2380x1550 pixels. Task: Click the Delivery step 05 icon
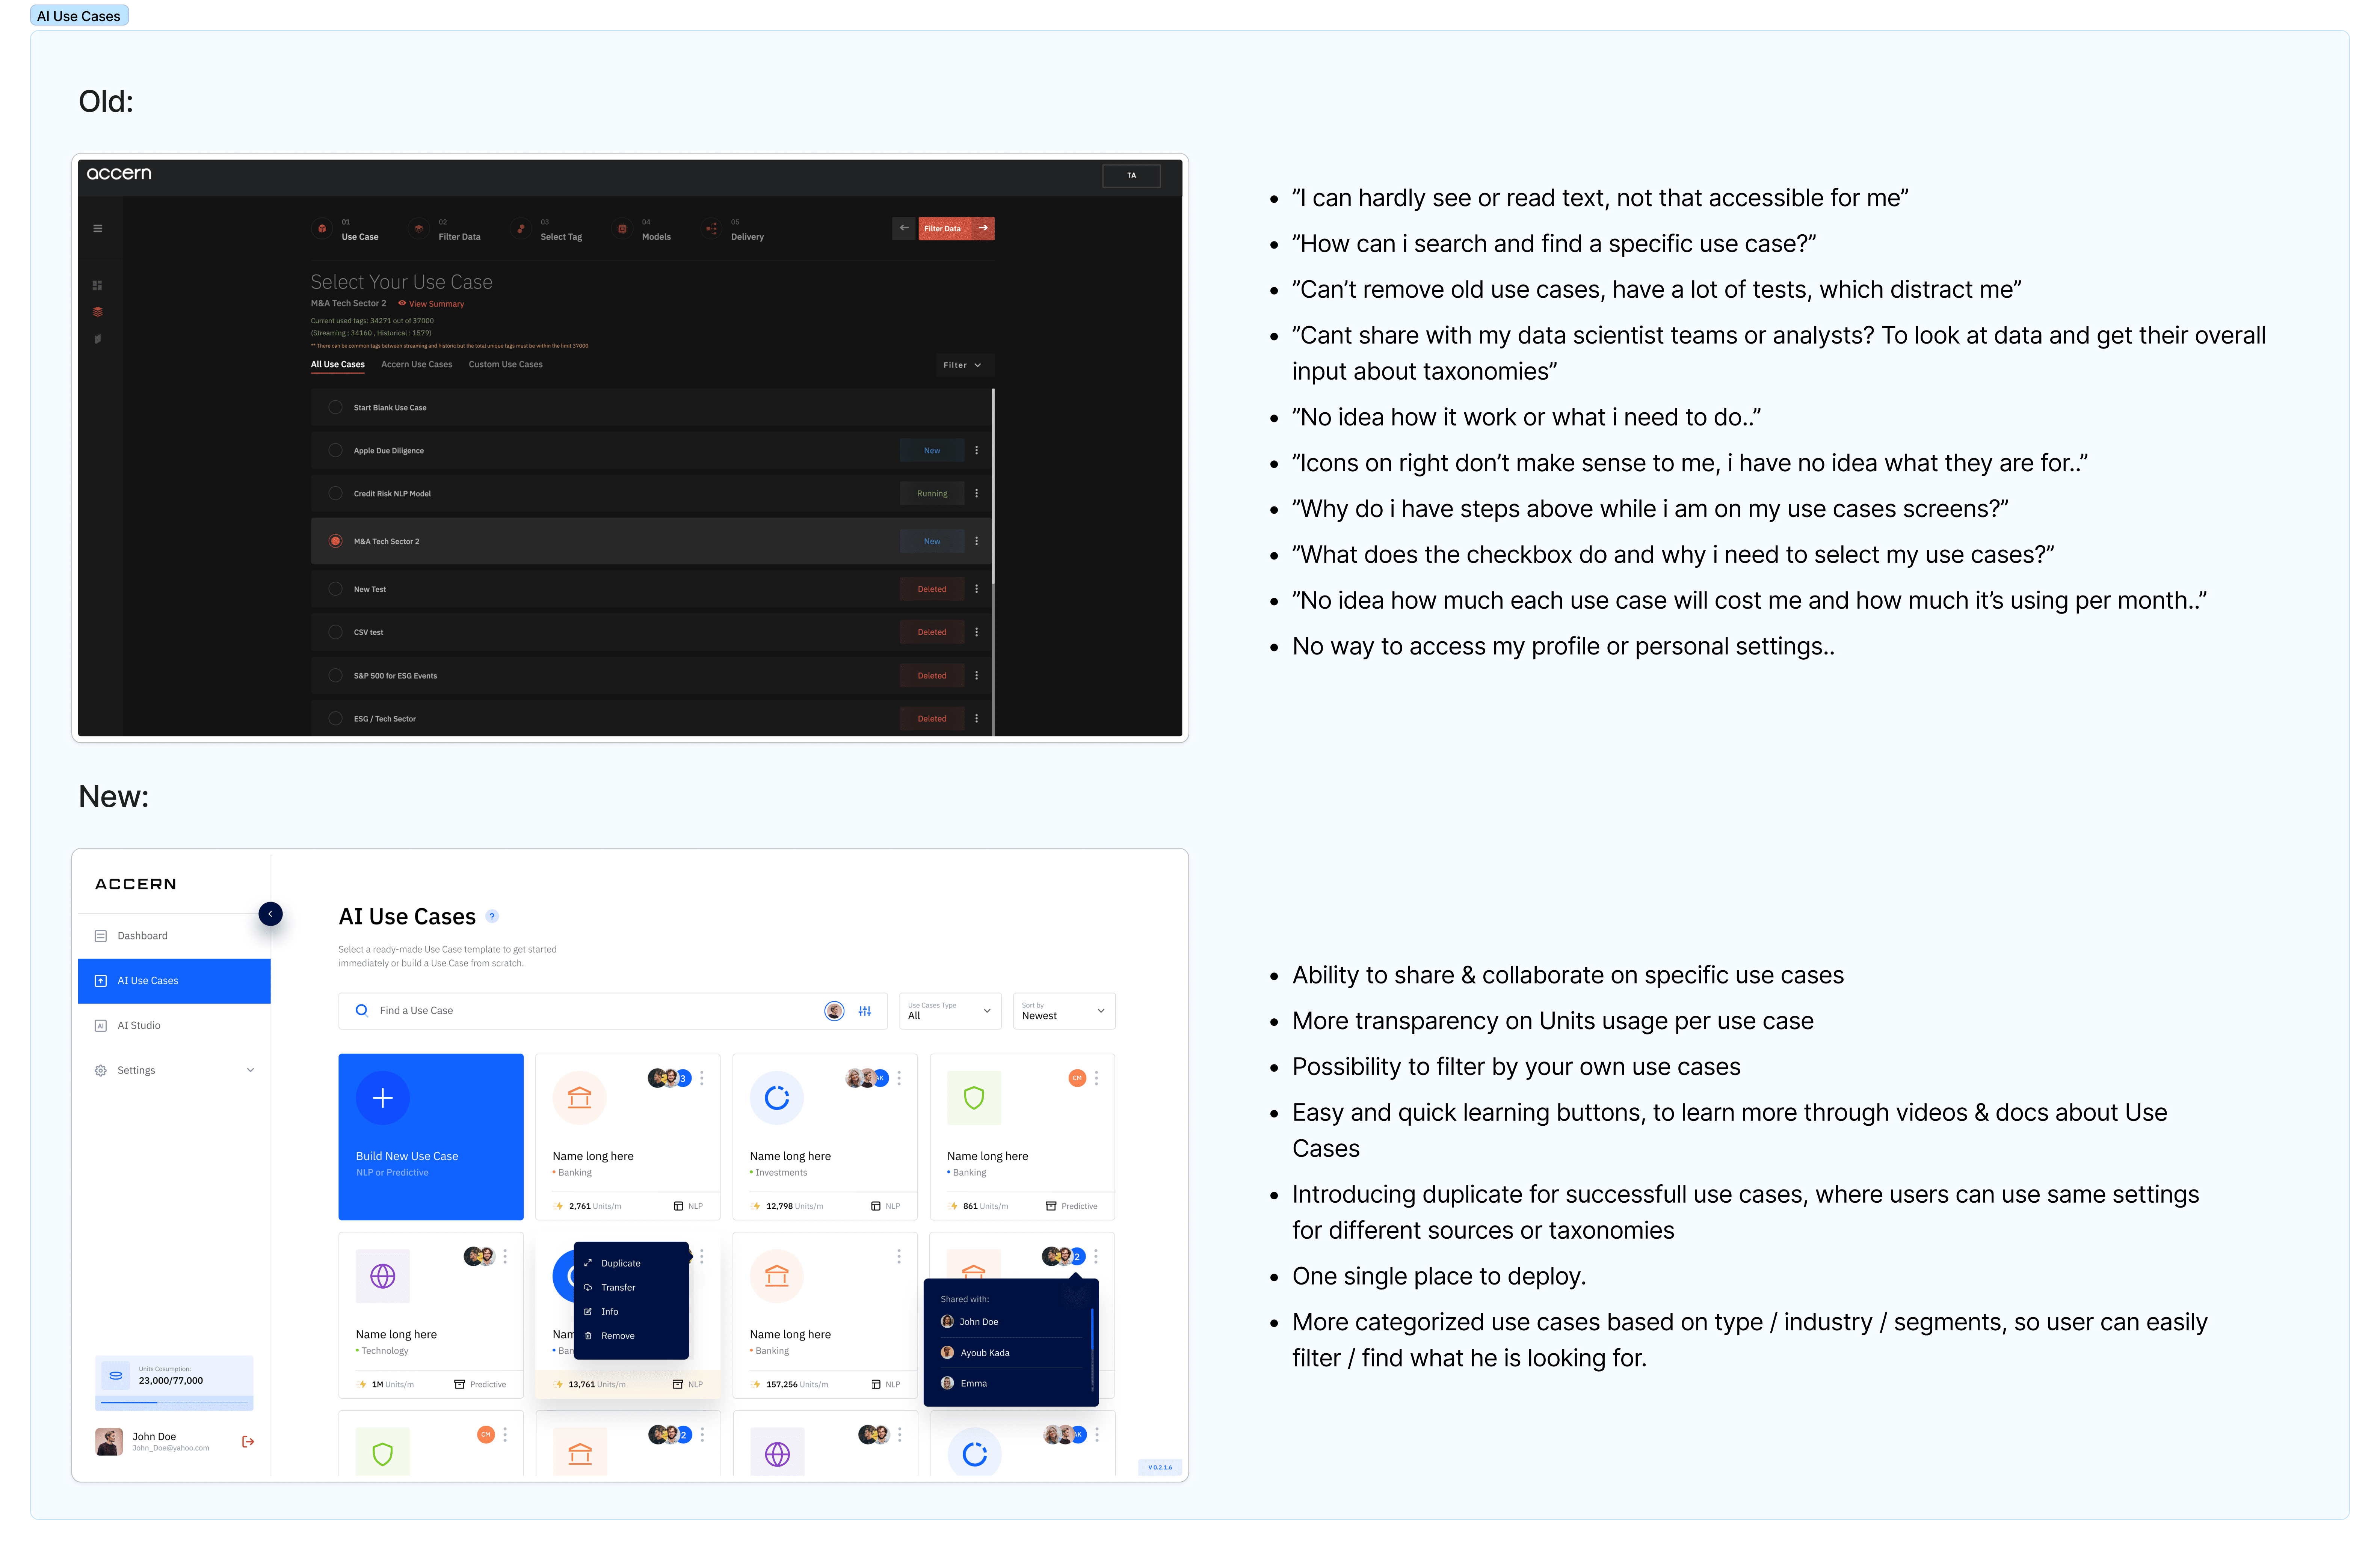click(x=711, y=229)
